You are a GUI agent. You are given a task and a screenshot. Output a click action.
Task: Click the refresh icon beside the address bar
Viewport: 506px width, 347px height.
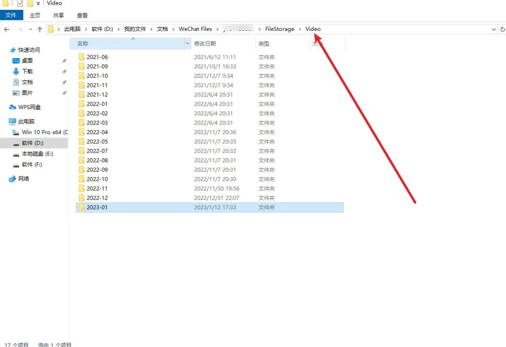(502, 29)
